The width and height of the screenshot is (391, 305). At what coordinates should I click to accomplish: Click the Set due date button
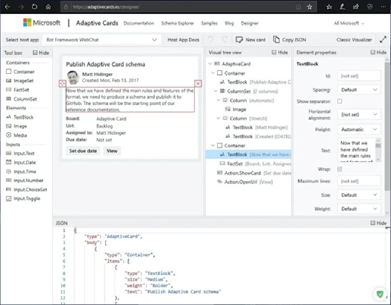coord(83,151)
